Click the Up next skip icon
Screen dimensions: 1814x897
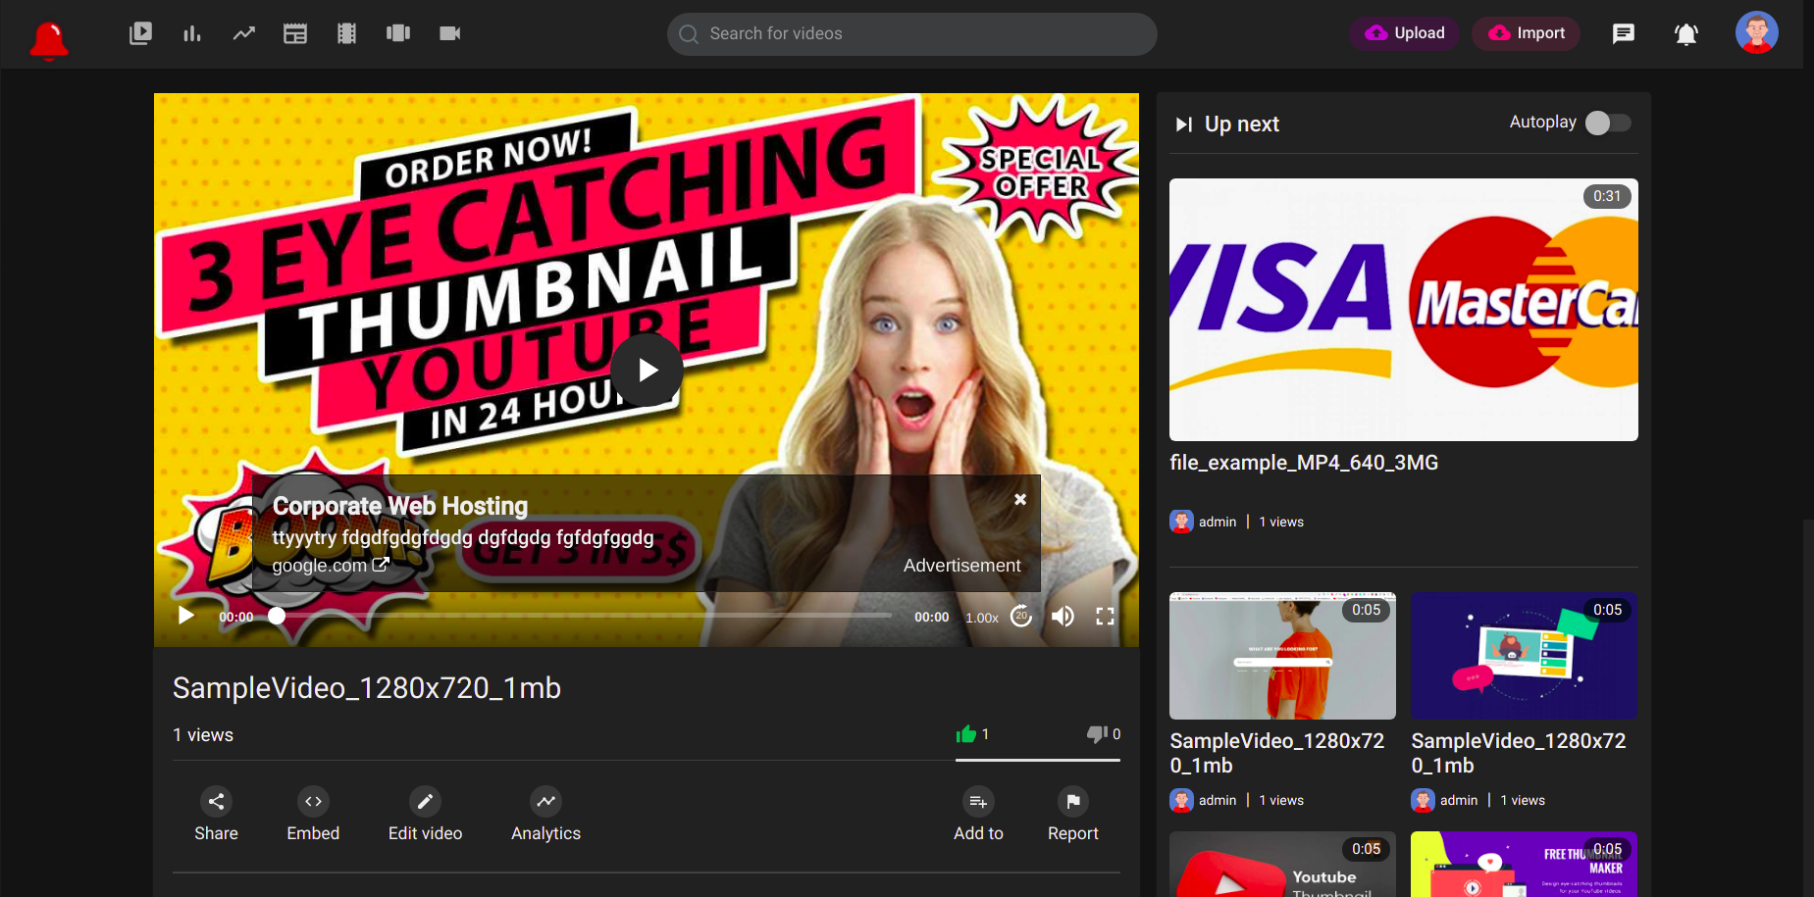pyautogui.click(x=1184, y=125)
